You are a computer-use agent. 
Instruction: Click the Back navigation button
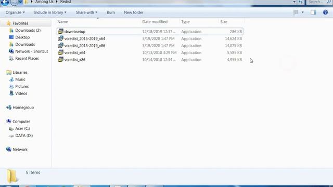pos(5,2)
